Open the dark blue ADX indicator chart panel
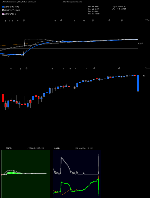 77,174
